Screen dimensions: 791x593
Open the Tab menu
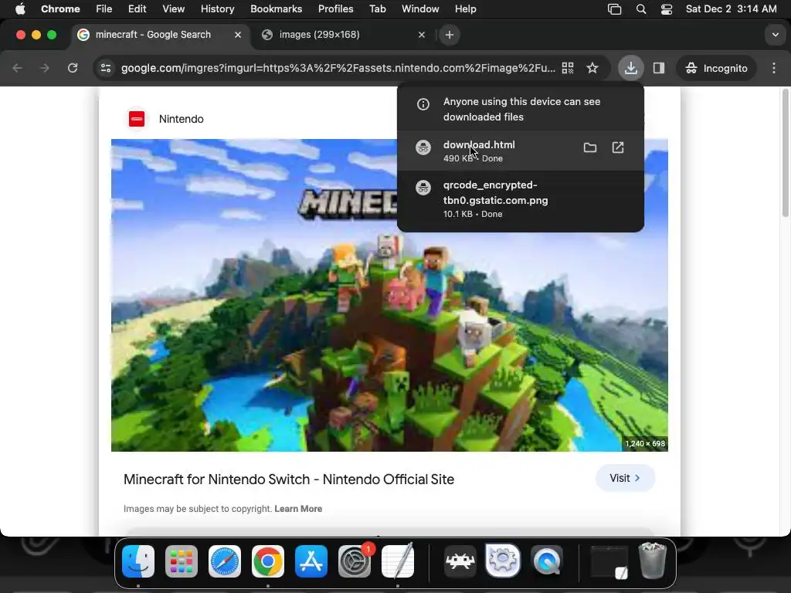tap(377, 9)
